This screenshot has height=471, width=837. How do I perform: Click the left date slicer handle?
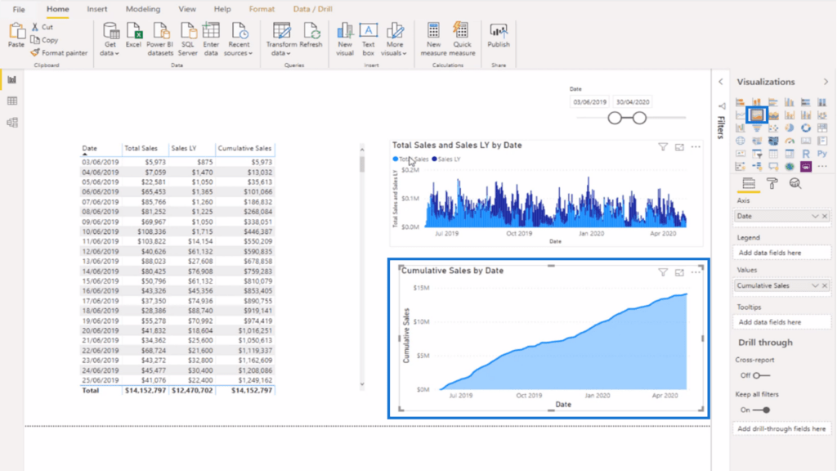pyautogui.click(x=615, y=118)
